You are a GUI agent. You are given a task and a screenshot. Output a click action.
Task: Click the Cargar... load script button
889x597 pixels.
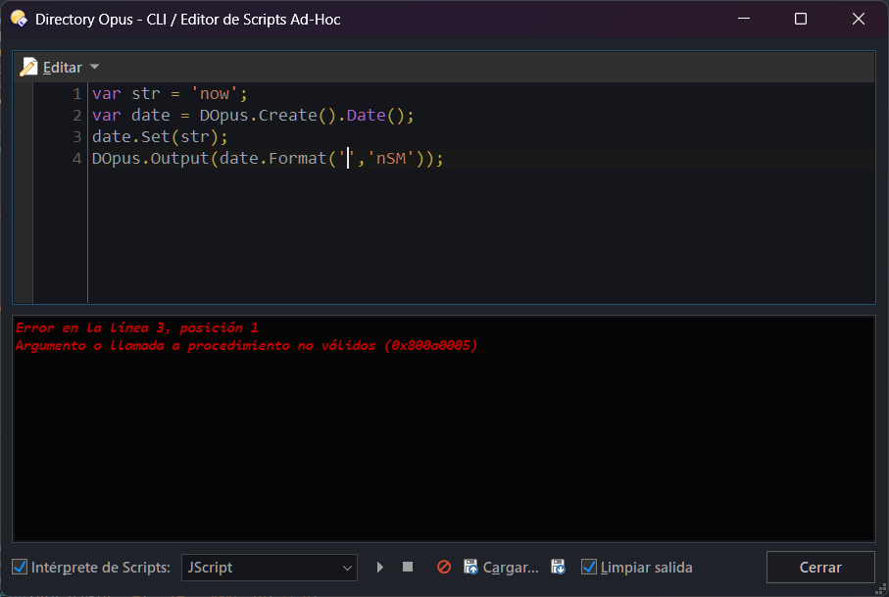click(x=501, y=567)
